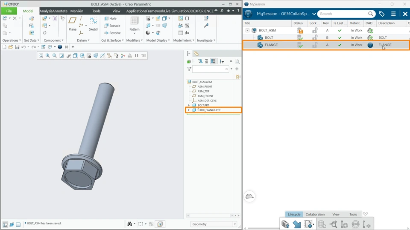Open the MySession collaborative space dropdown
Viewport: 410px width, 230px height.
click(314, 14)
